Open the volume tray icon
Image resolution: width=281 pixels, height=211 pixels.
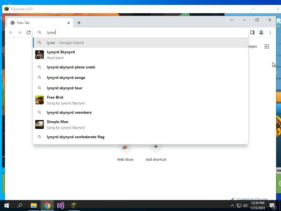[246, 206]
